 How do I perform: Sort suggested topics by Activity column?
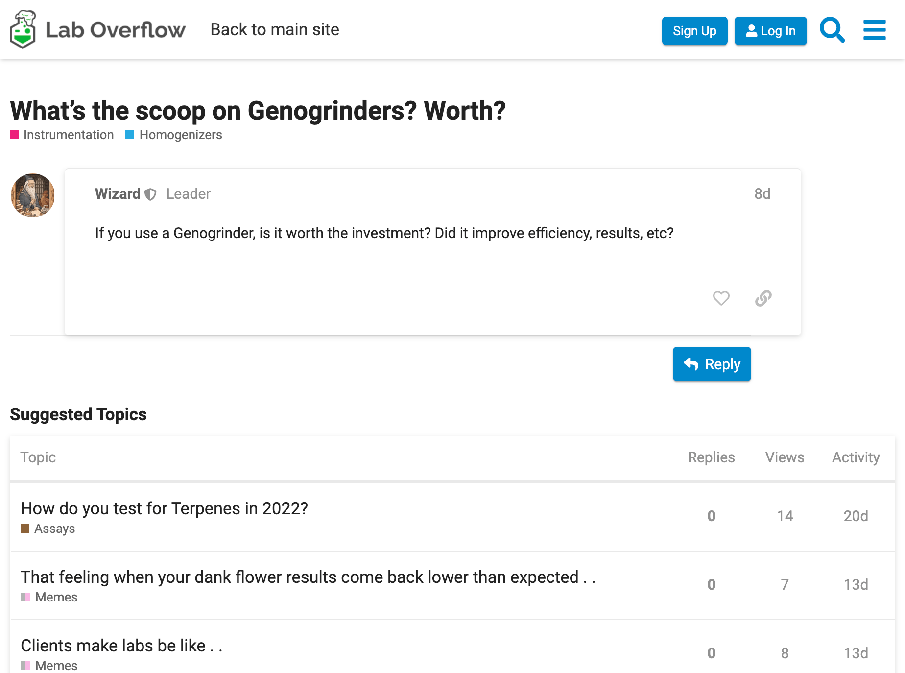pos(856,457)
